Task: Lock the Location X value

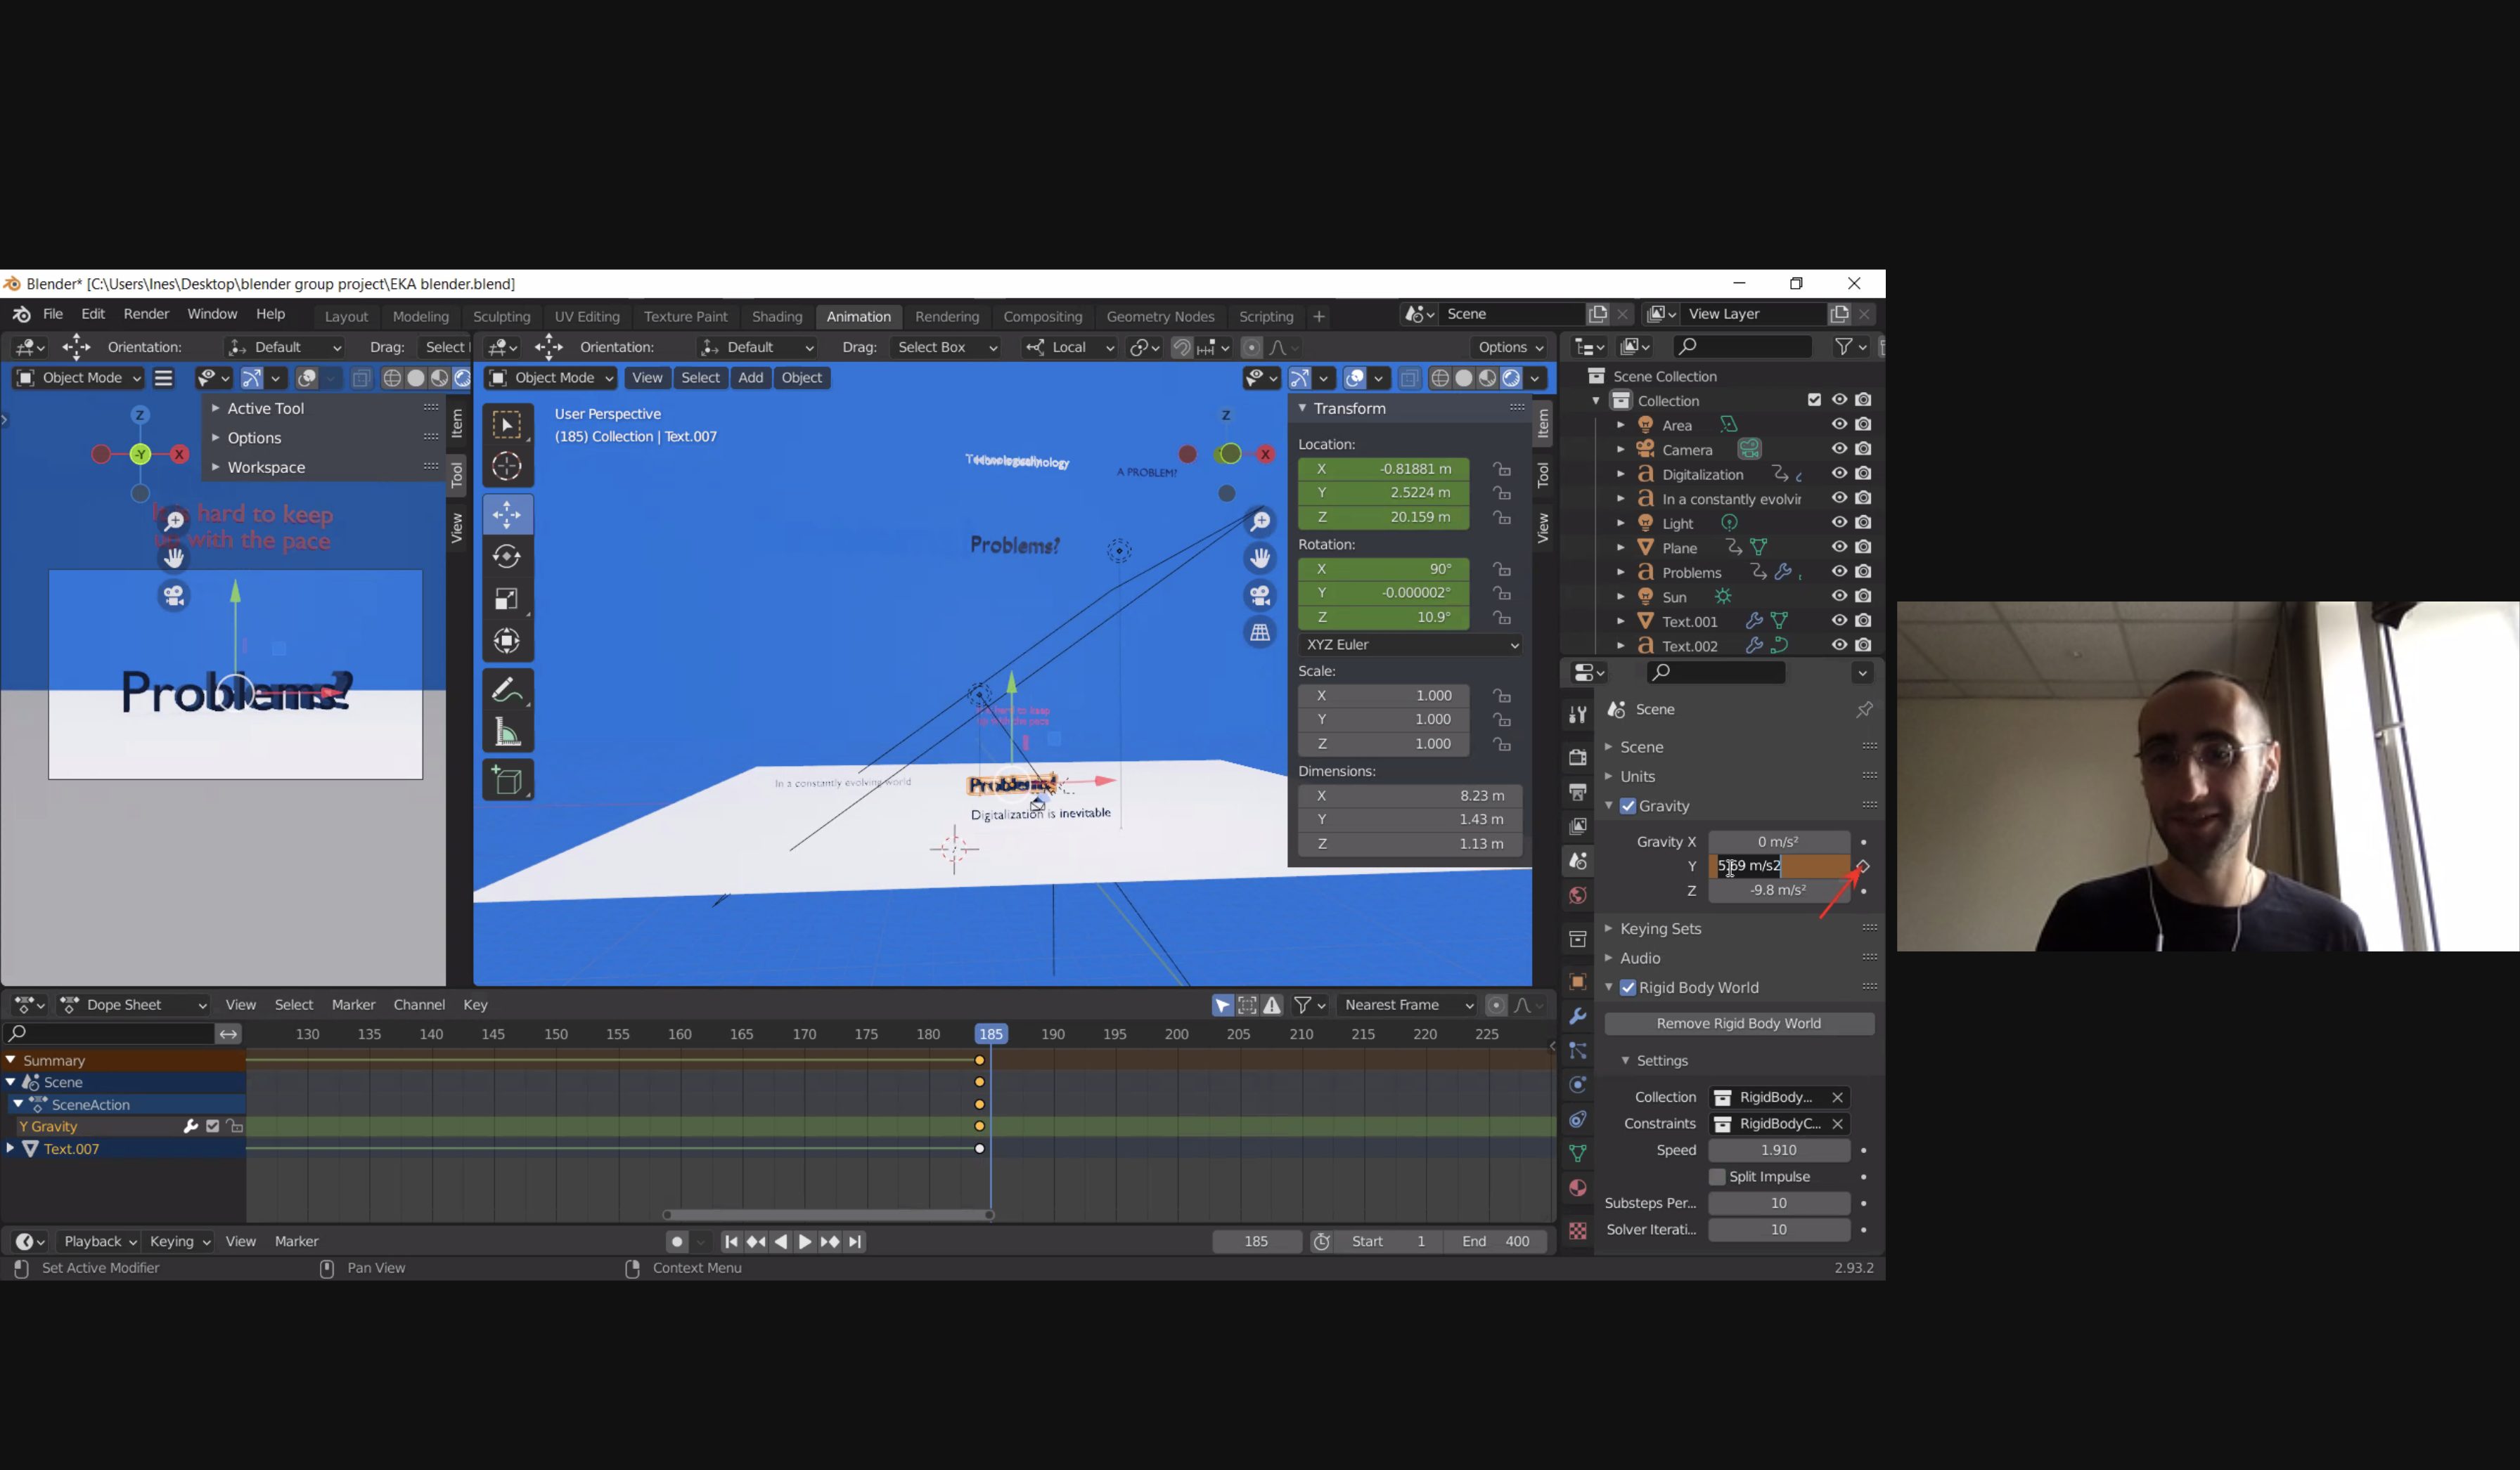Action: pos(1501,469)
